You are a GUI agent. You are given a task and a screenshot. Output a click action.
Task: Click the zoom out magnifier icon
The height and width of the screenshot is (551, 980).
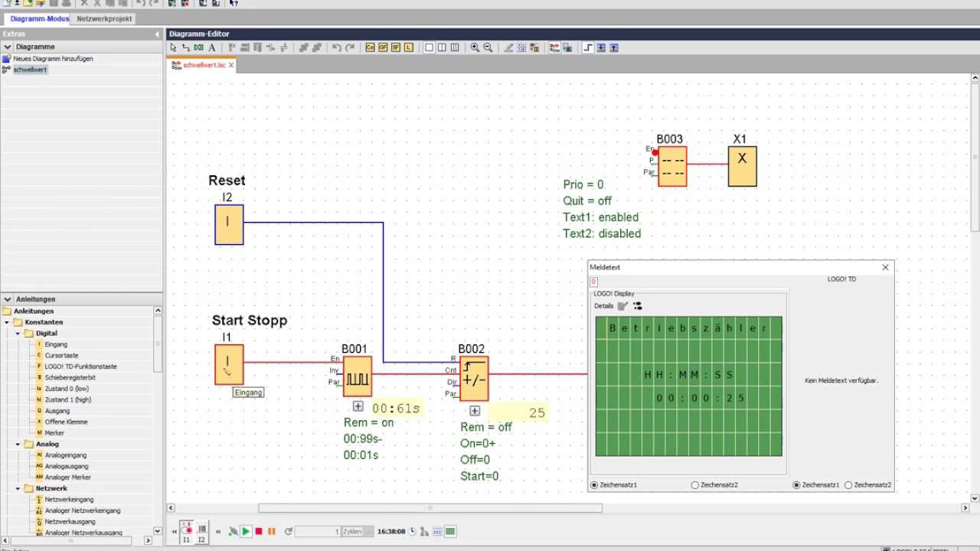pos(488,47)
